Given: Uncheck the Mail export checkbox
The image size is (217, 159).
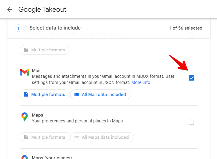Looking at the screenshot, I should 191,78.
